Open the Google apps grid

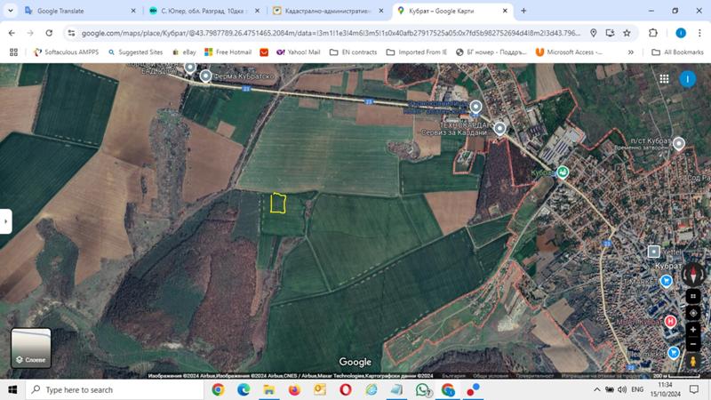pos(664,79)
